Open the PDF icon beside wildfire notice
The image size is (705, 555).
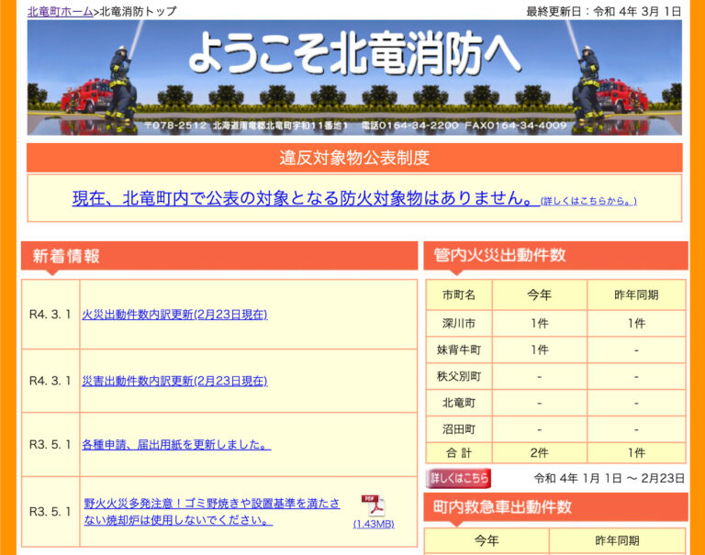pyautogui.click(x=373, y=506)
